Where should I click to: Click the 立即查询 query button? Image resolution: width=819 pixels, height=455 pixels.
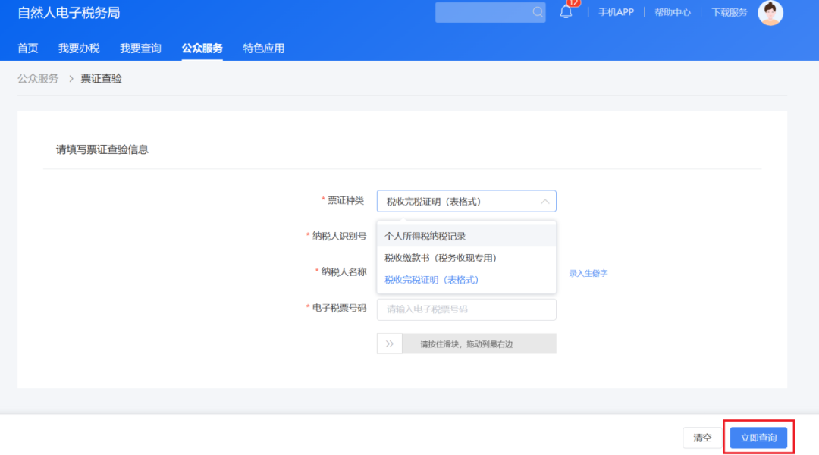coord(758,438)
